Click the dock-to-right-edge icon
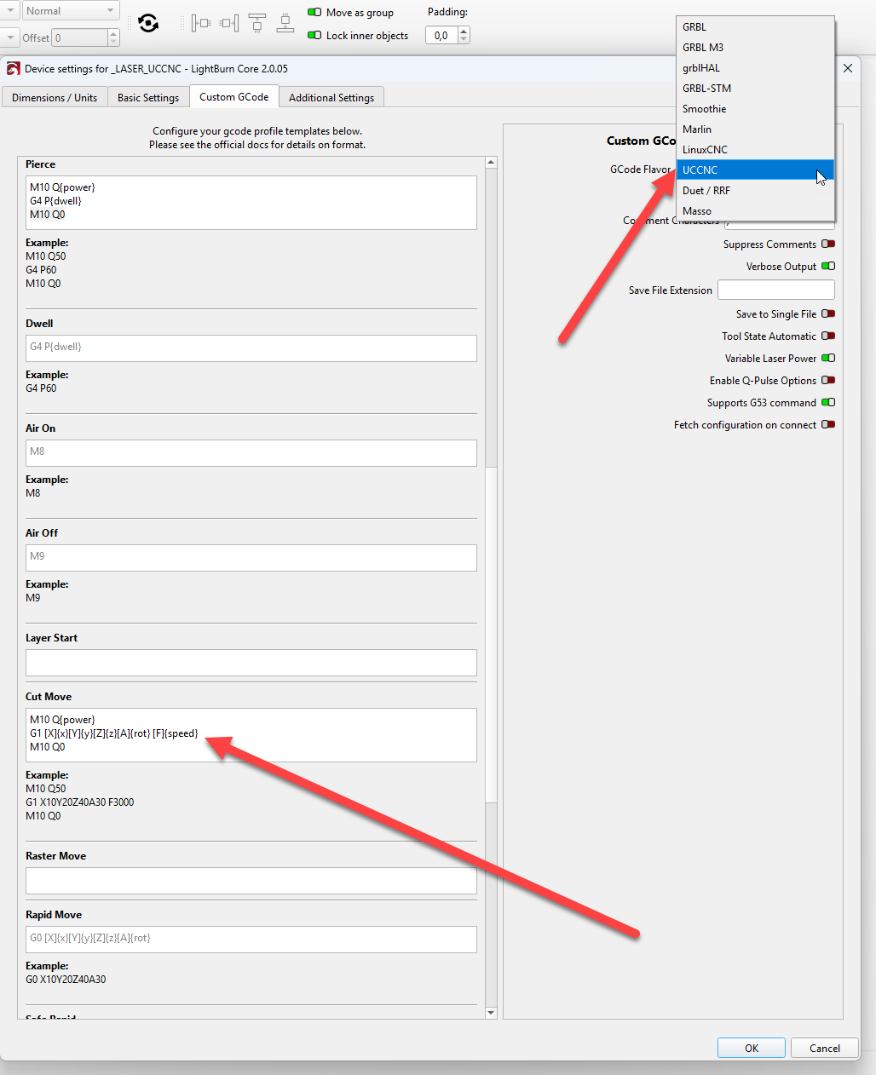Viewport: 876px width, 1075px height. tap(229, 23)
